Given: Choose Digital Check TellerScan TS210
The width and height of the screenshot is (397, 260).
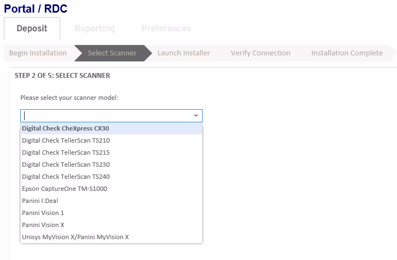Looking at the screenshot, I should [111, 140].
